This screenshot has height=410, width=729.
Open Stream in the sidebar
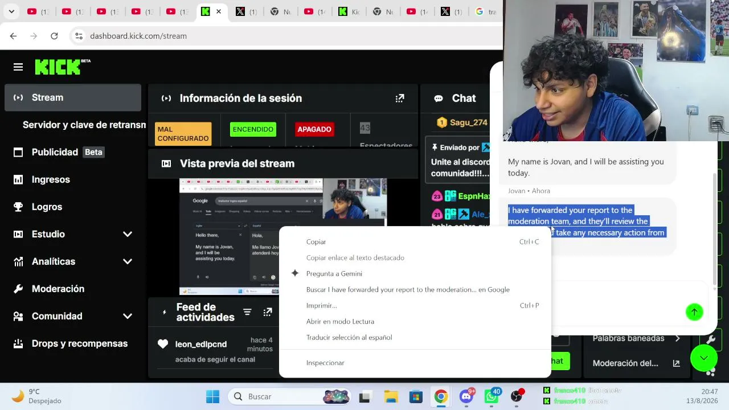click(x=73, y=97)
